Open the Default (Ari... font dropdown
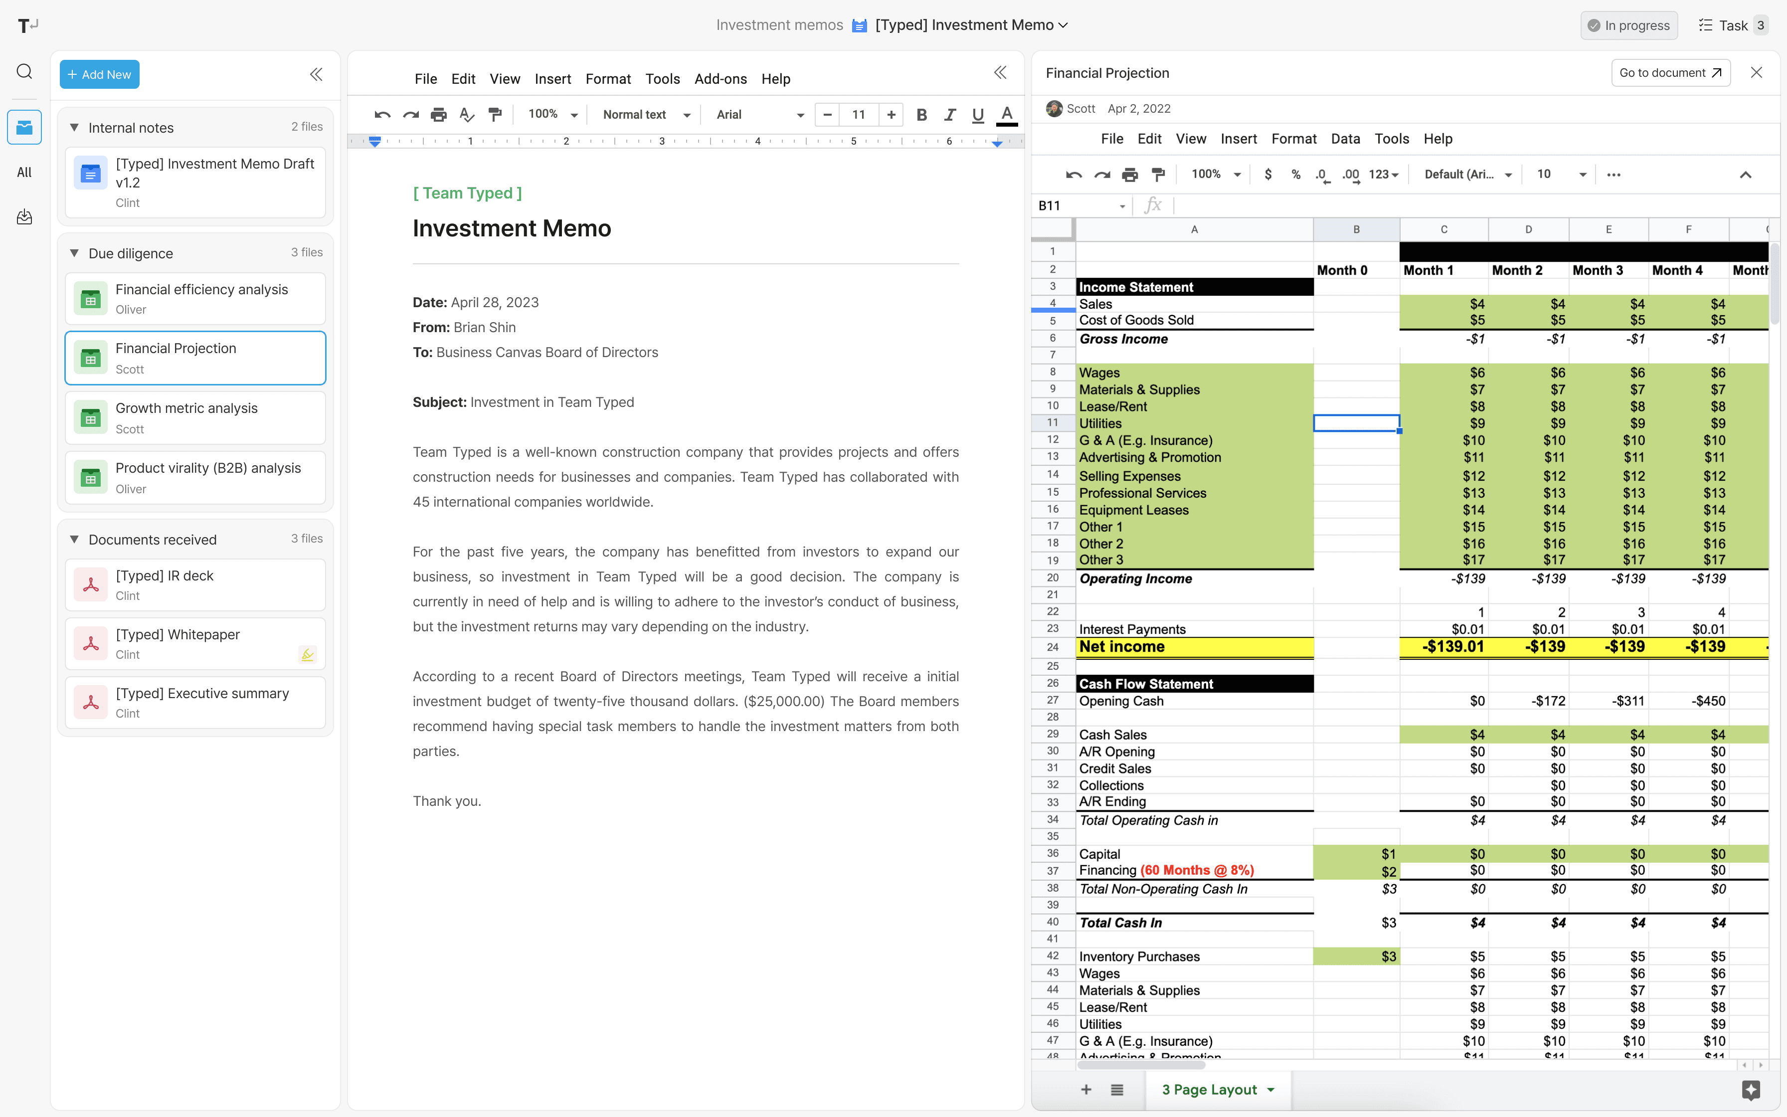The height and width of the screenshot is (1117, 1787). [x=1469, y=175]
